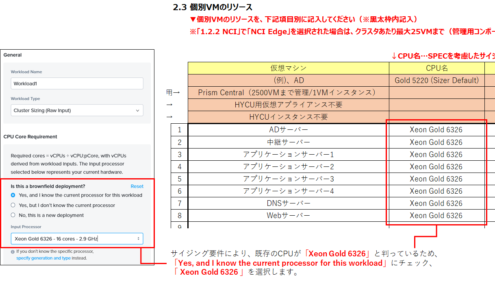Click the Prism Central row cell
Screen dimensions: 495x282
coord(288,93)
